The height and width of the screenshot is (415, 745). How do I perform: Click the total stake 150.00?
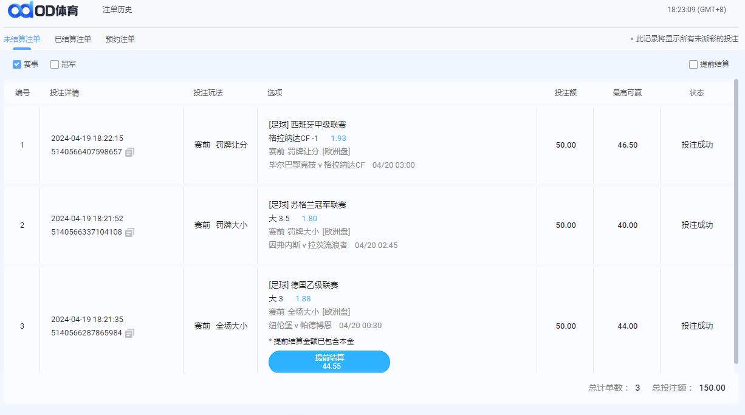pyautogui.click(x=712, y=388)
